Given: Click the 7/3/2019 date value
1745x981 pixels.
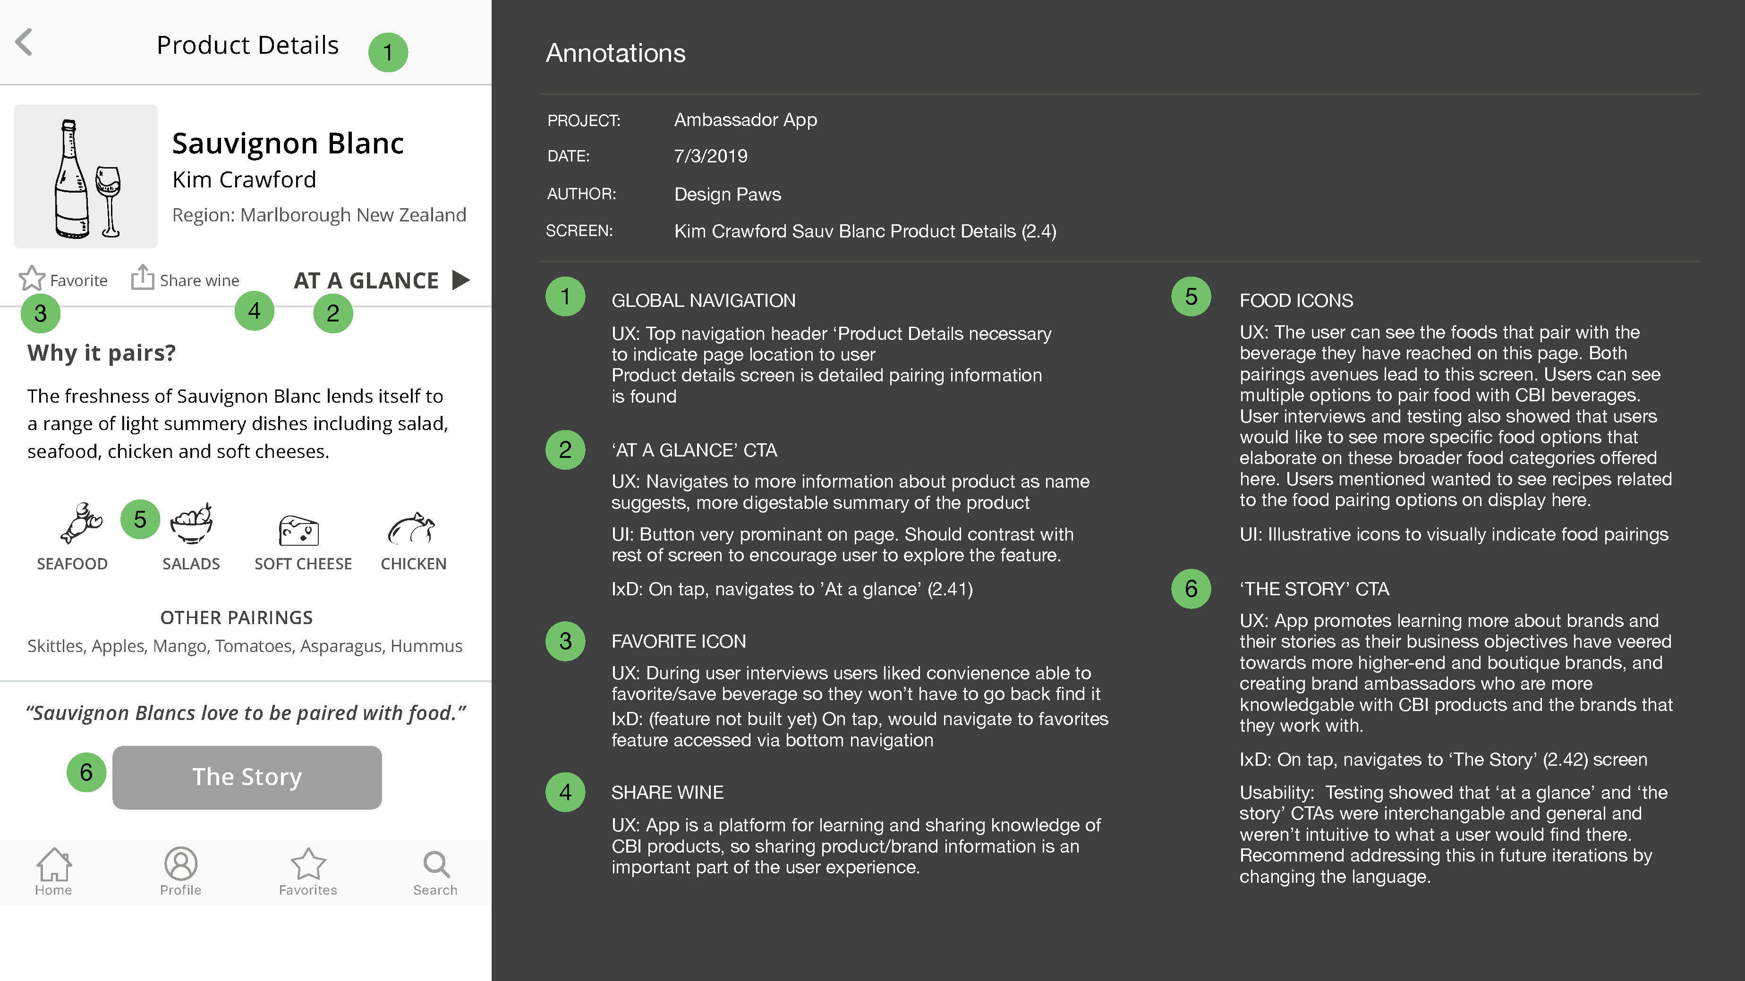Looking at the screenshot, I should (711, 156).
